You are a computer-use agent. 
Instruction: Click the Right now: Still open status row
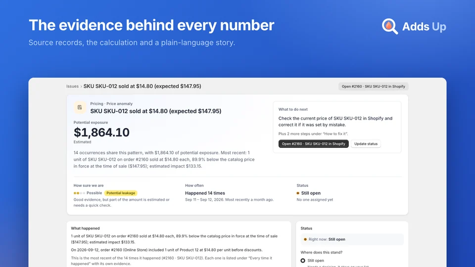click(352, 239)
